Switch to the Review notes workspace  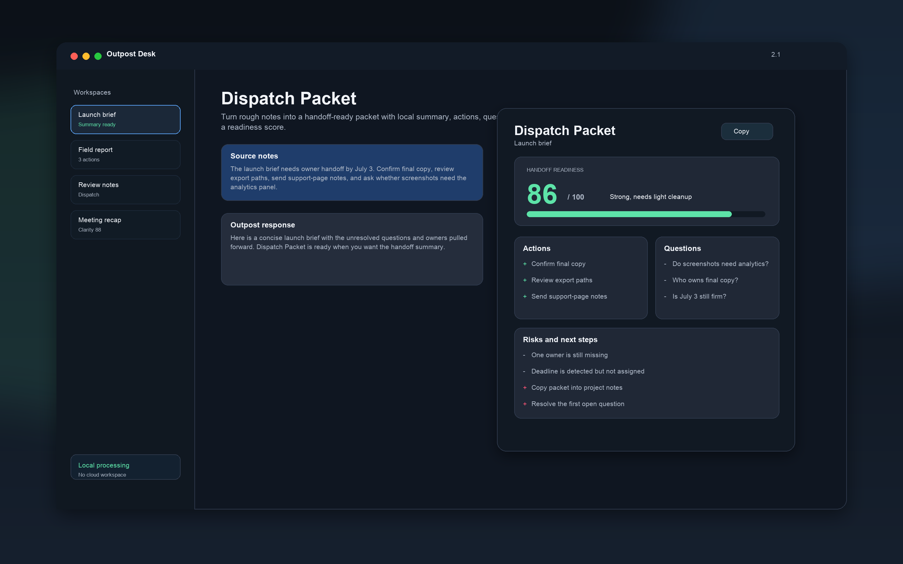coord(125,190)
